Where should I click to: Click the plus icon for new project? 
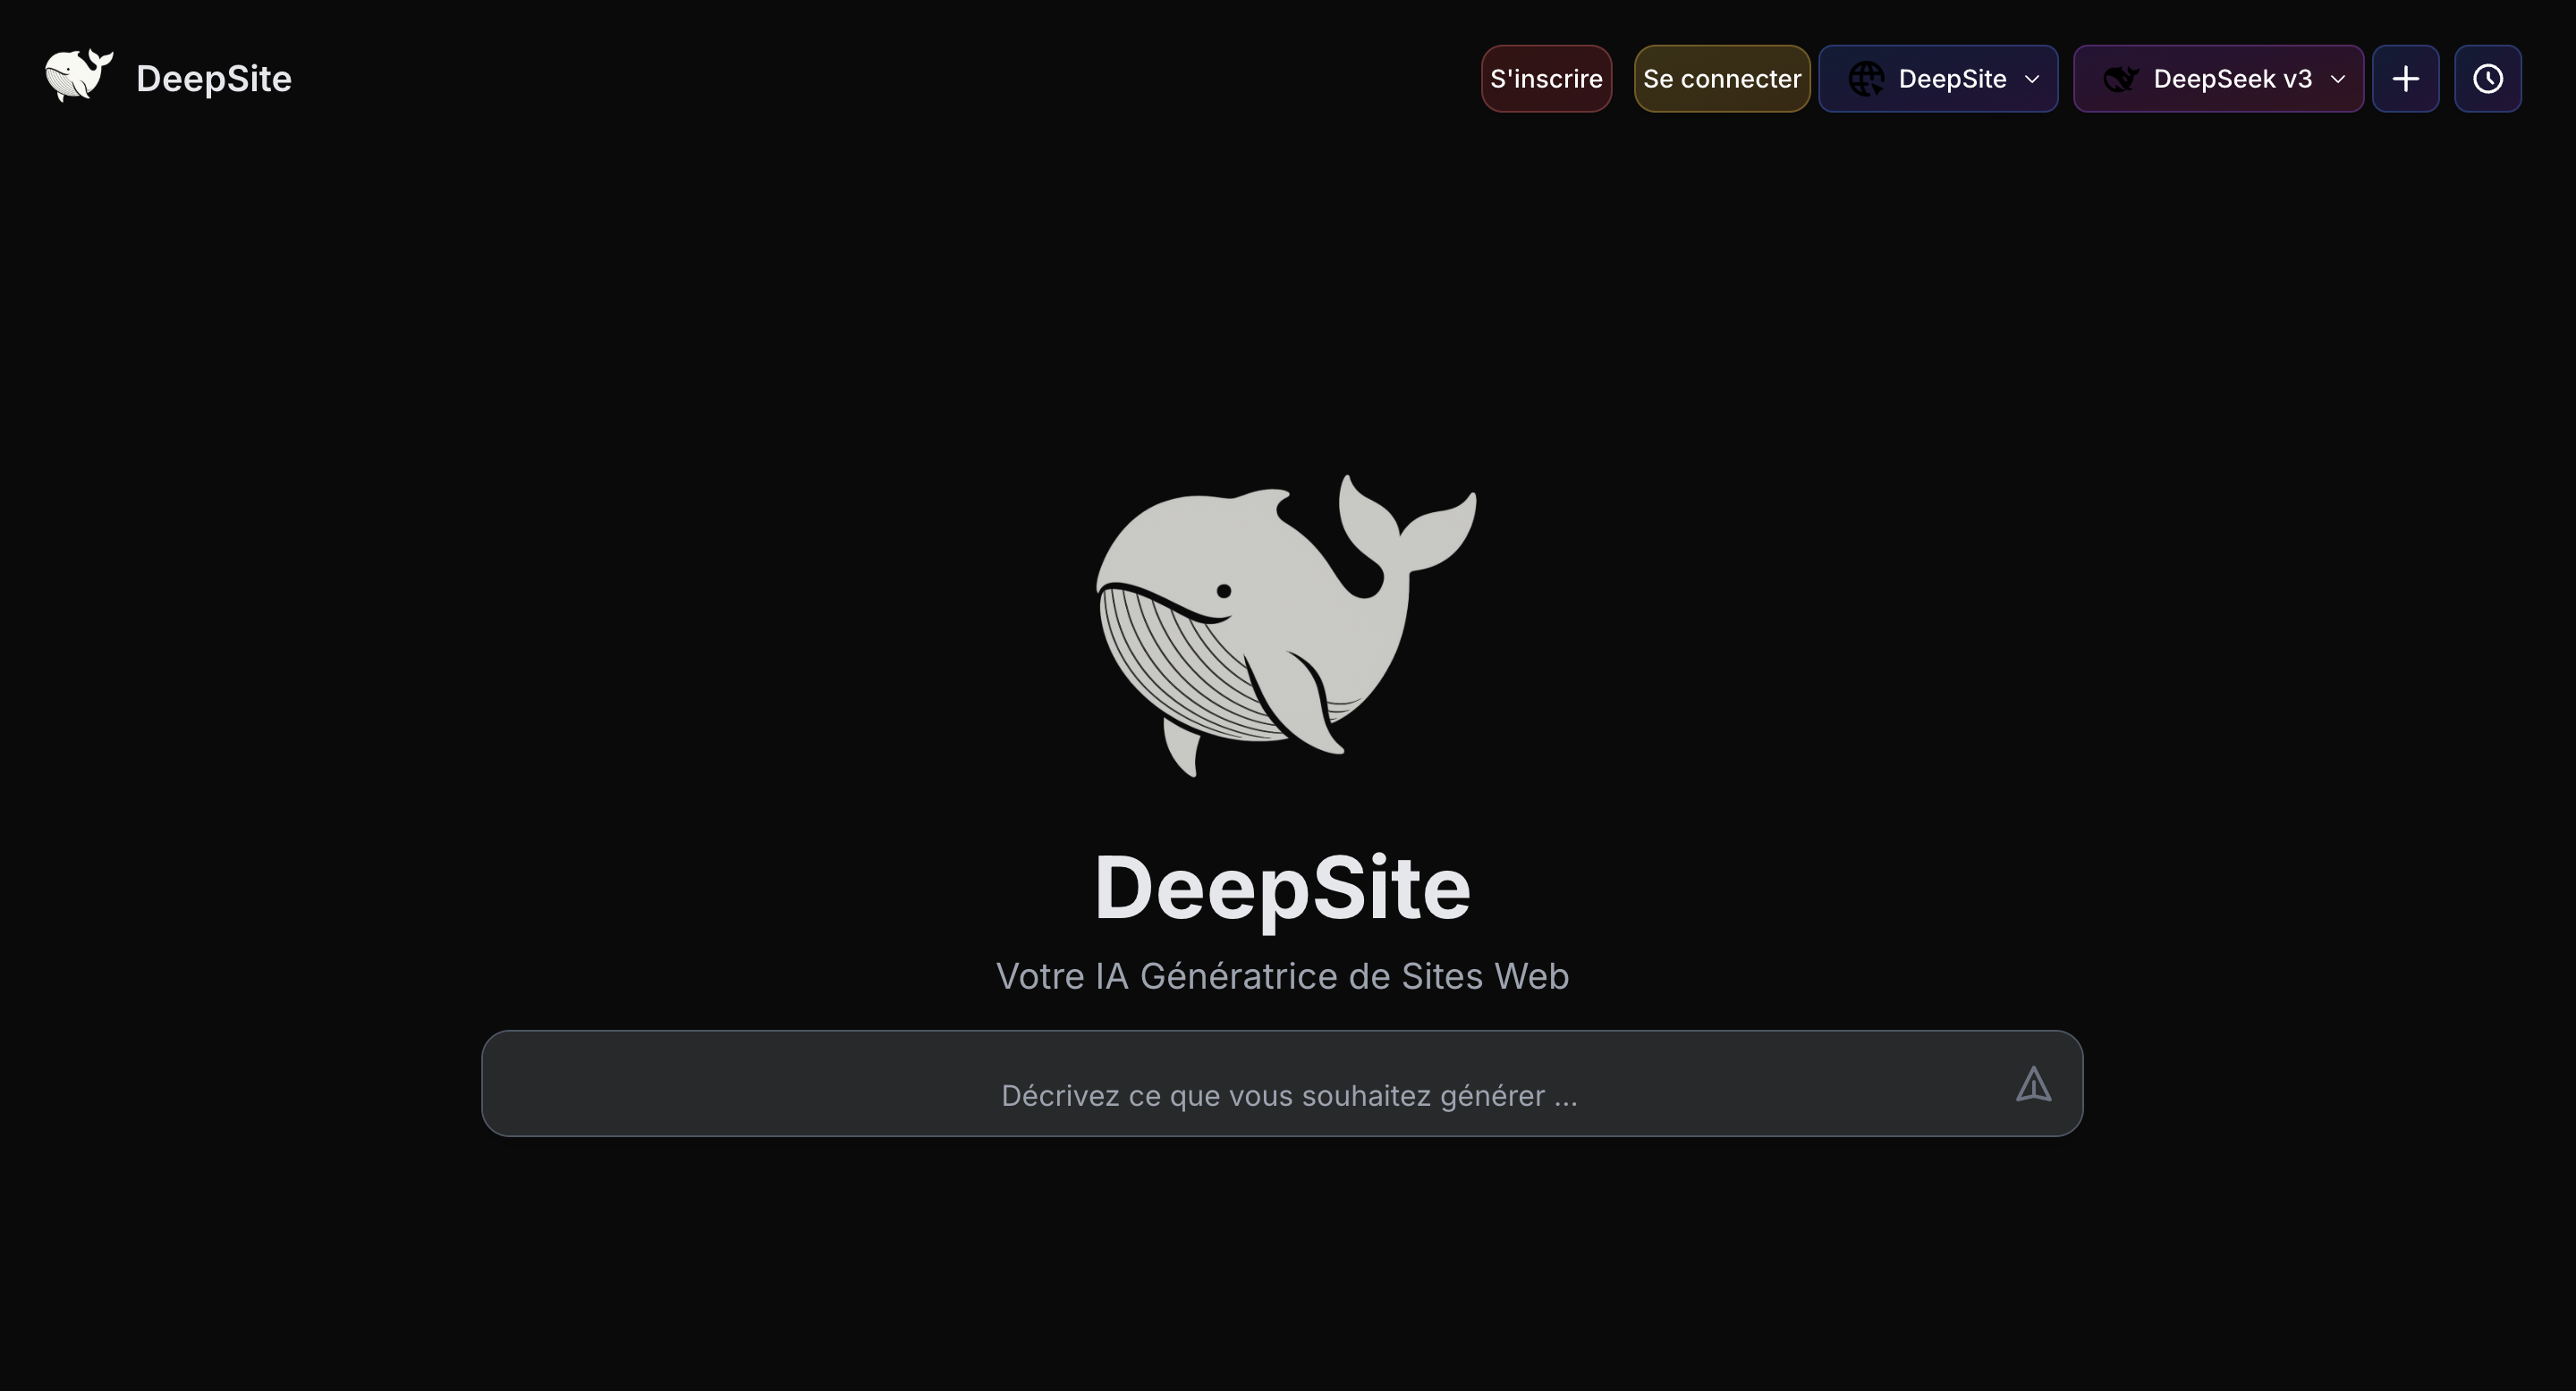(x=2405, y=79)
